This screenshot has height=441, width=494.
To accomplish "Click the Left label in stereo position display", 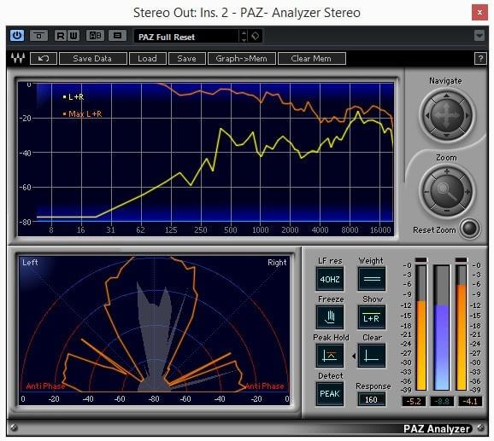I will tap(30, 262).
